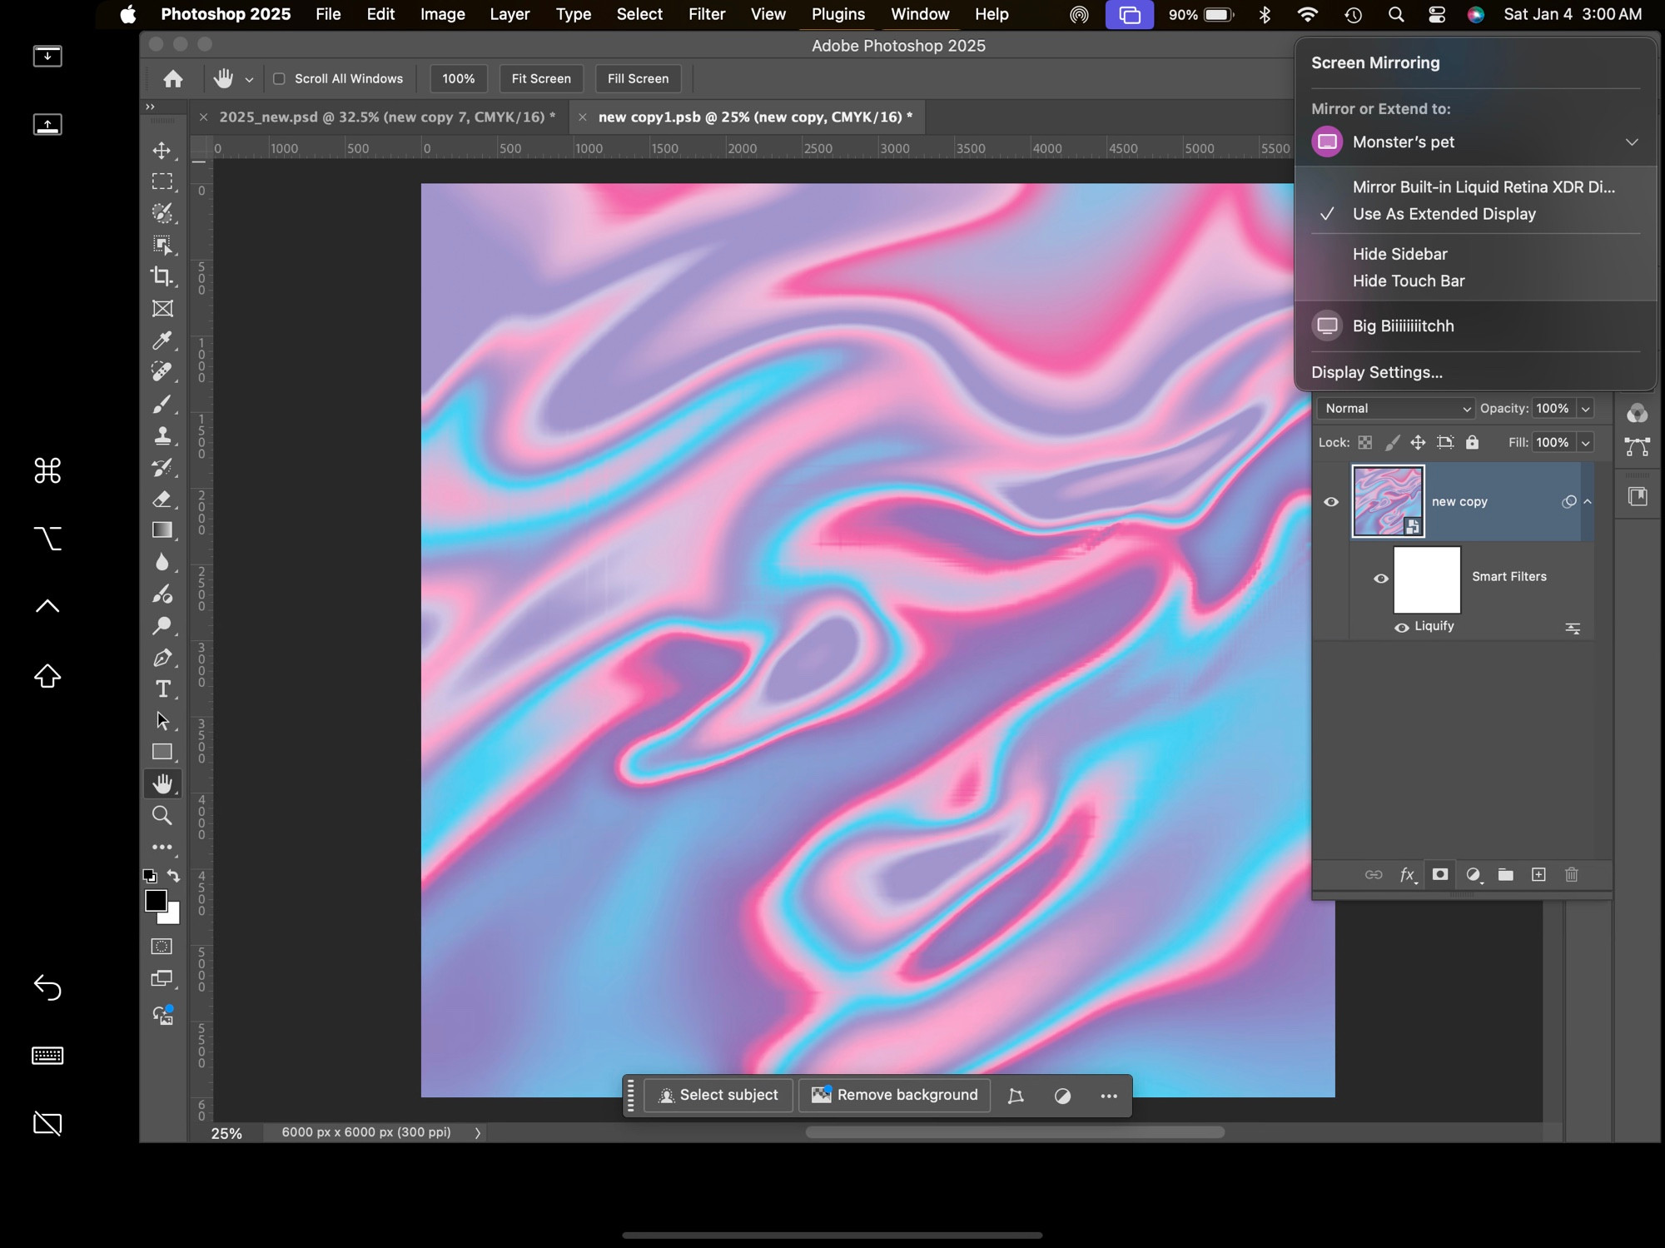
Task: Toggle Smart Filters visibility eye
Action: coord(1381,579)
